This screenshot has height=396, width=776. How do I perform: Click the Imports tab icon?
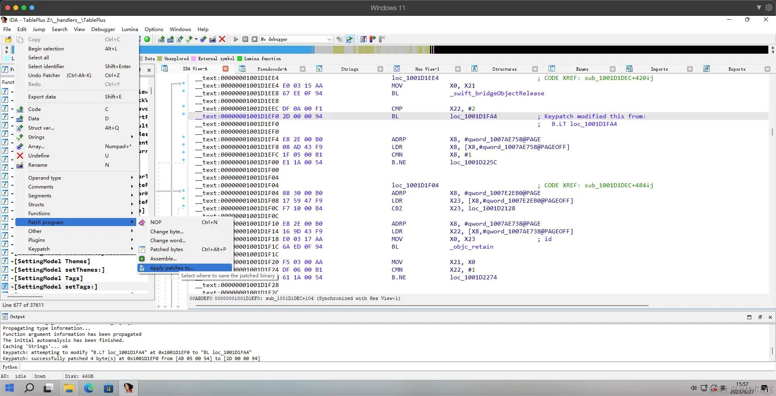629,69
